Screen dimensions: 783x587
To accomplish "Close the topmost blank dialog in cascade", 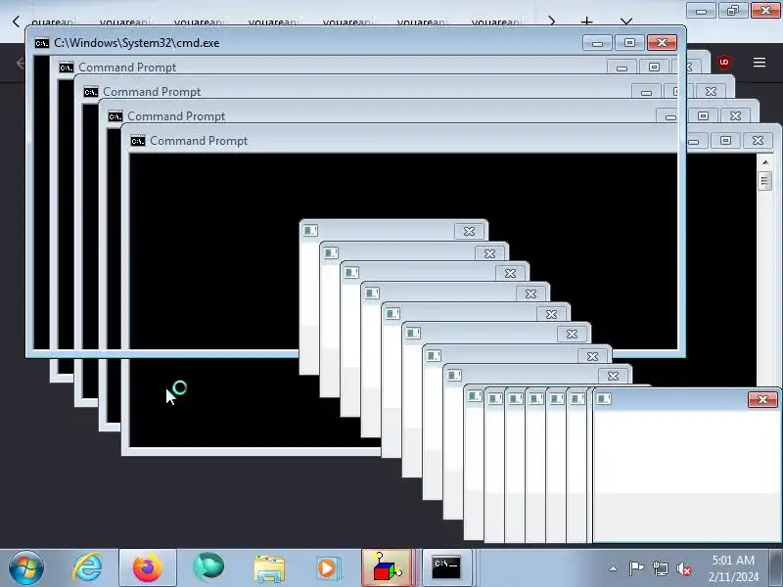I will 469,231.
